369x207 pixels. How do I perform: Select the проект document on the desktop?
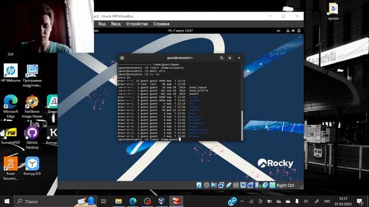pos(333,11)
